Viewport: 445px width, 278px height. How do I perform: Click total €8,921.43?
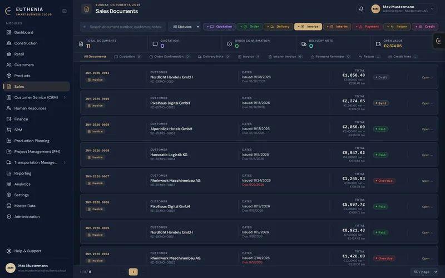[353, 230]
